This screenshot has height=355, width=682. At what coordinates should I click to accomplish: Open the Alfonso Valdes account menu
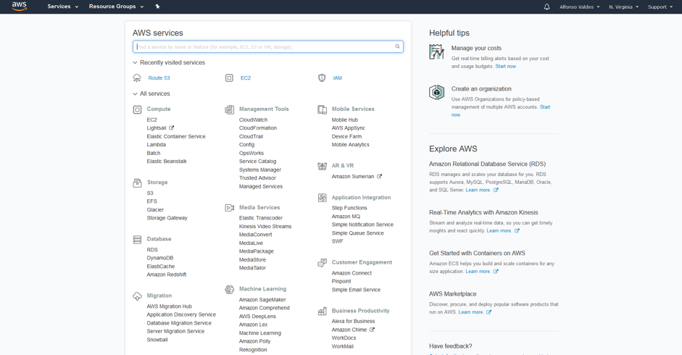tap(579, 7)
